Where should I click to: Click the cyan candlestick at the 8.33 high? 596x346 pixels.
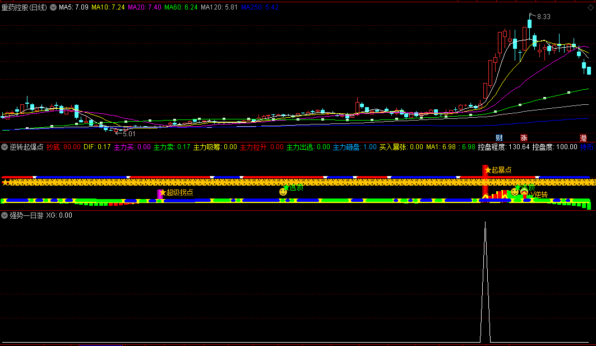(529, 24)
